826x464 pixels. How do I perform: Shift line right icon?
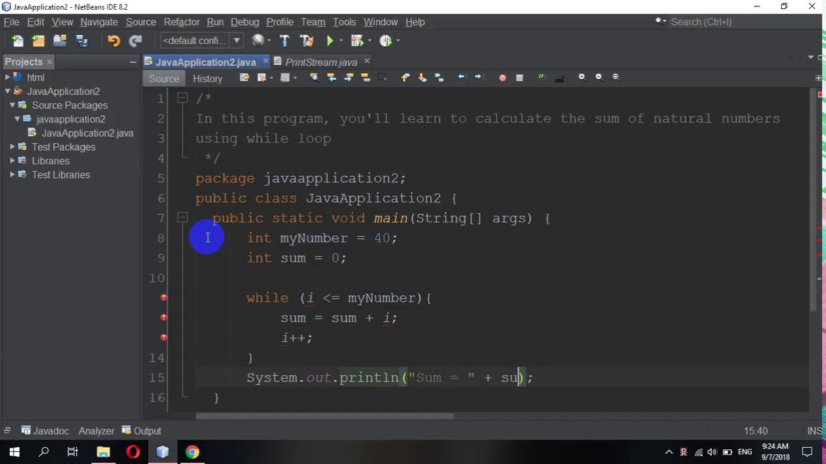pos(479,77)
